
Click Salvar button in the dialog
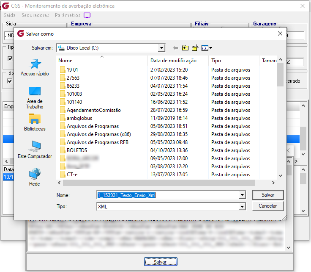coord(268,195)
